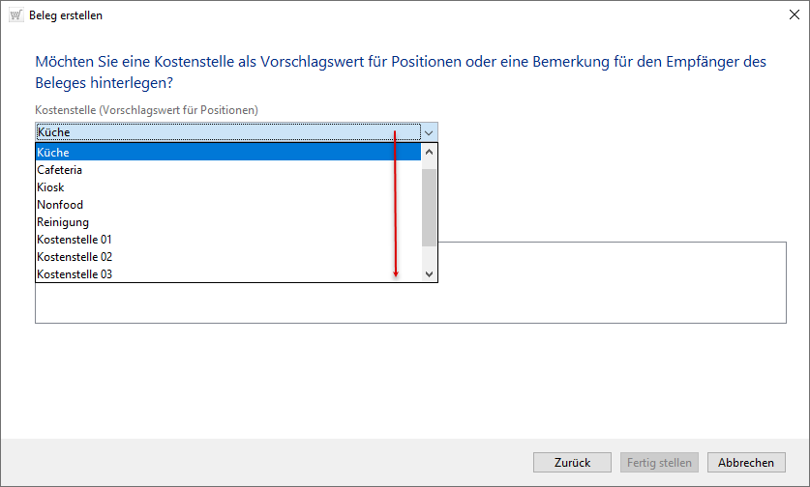
Task: Select Küche in the dropdown list
Action: pyautogui.click(x=227, y=152)
